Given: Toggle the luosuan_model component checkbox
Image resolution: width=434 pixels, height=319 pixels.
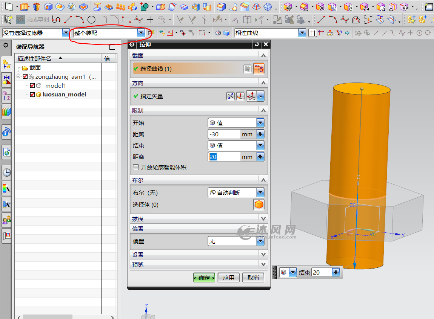Looking at the screenshot, I should pos(32,95).
